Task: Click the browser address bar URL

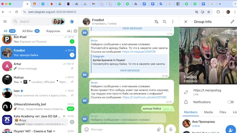Action: pos(52,12)
